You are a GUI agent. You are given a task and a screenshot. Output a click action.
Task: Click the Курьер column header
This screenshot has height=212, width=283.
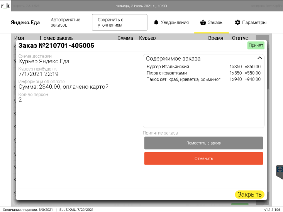[x=147, y=38]
